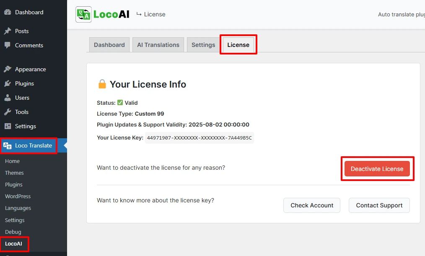The width and height of the screenshot is (425, 256).
Task: Click the LocoAI logo icon in header
Action: [x=83, y=14]
